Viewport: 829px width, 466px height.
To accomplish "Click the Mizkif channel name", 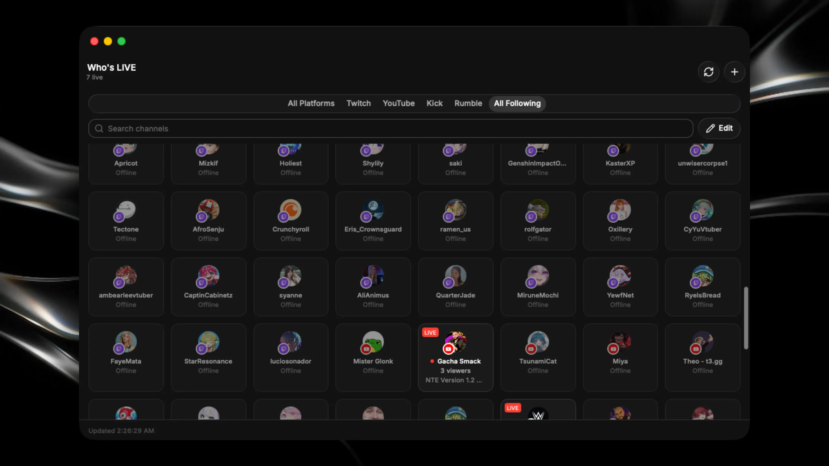I will point(208,163).
